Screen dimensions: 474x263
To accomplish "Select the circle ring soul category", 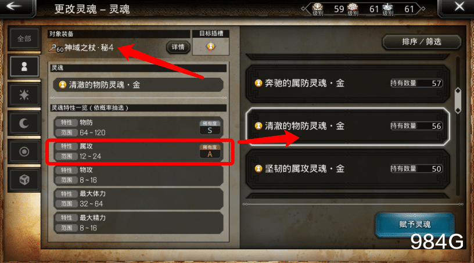I will (24, 152).
